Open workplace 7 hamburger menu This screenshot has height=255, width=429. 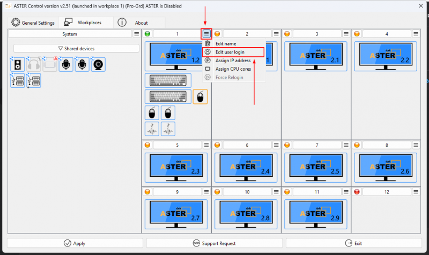tap(346, 145)
